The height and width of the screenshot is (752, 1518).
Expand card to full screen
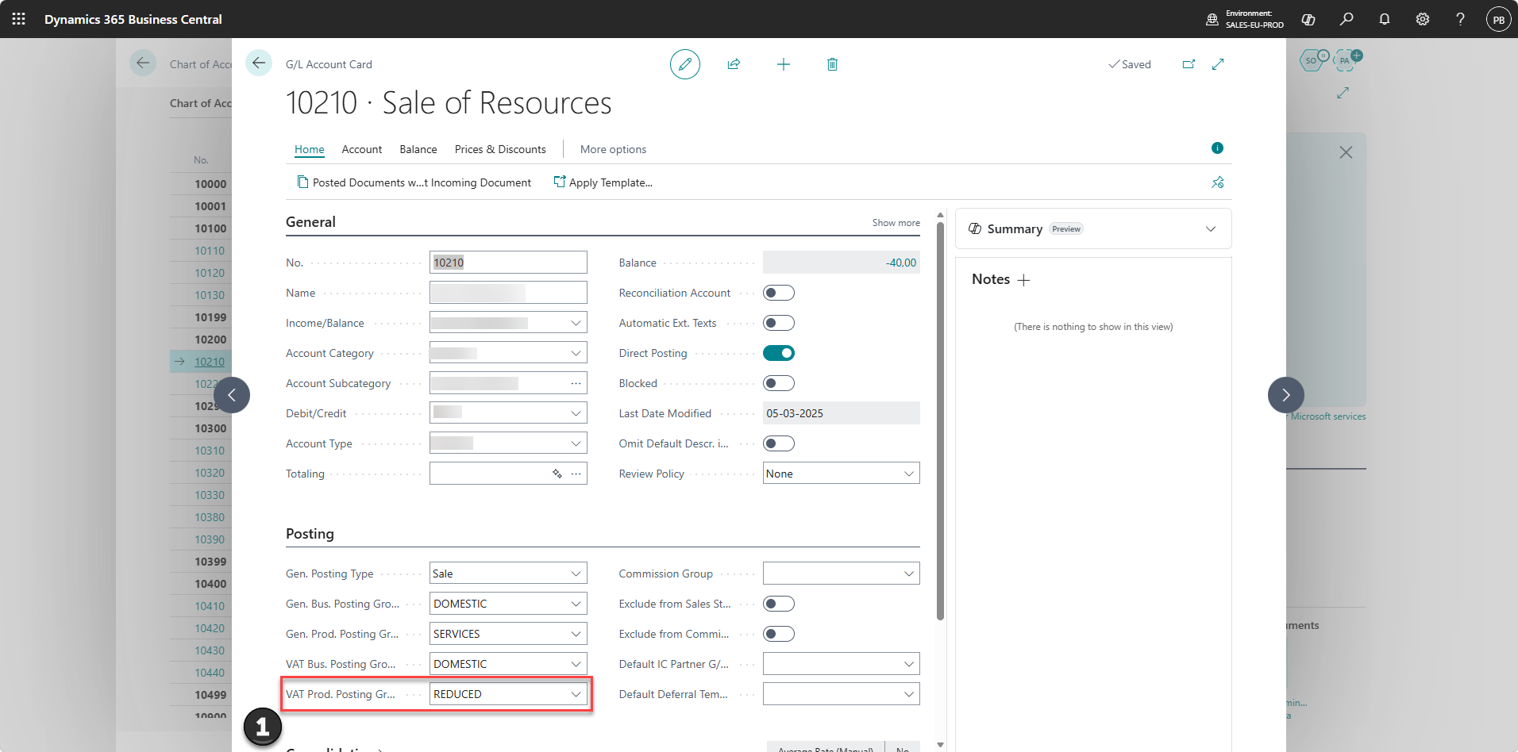pos(1218,64)
